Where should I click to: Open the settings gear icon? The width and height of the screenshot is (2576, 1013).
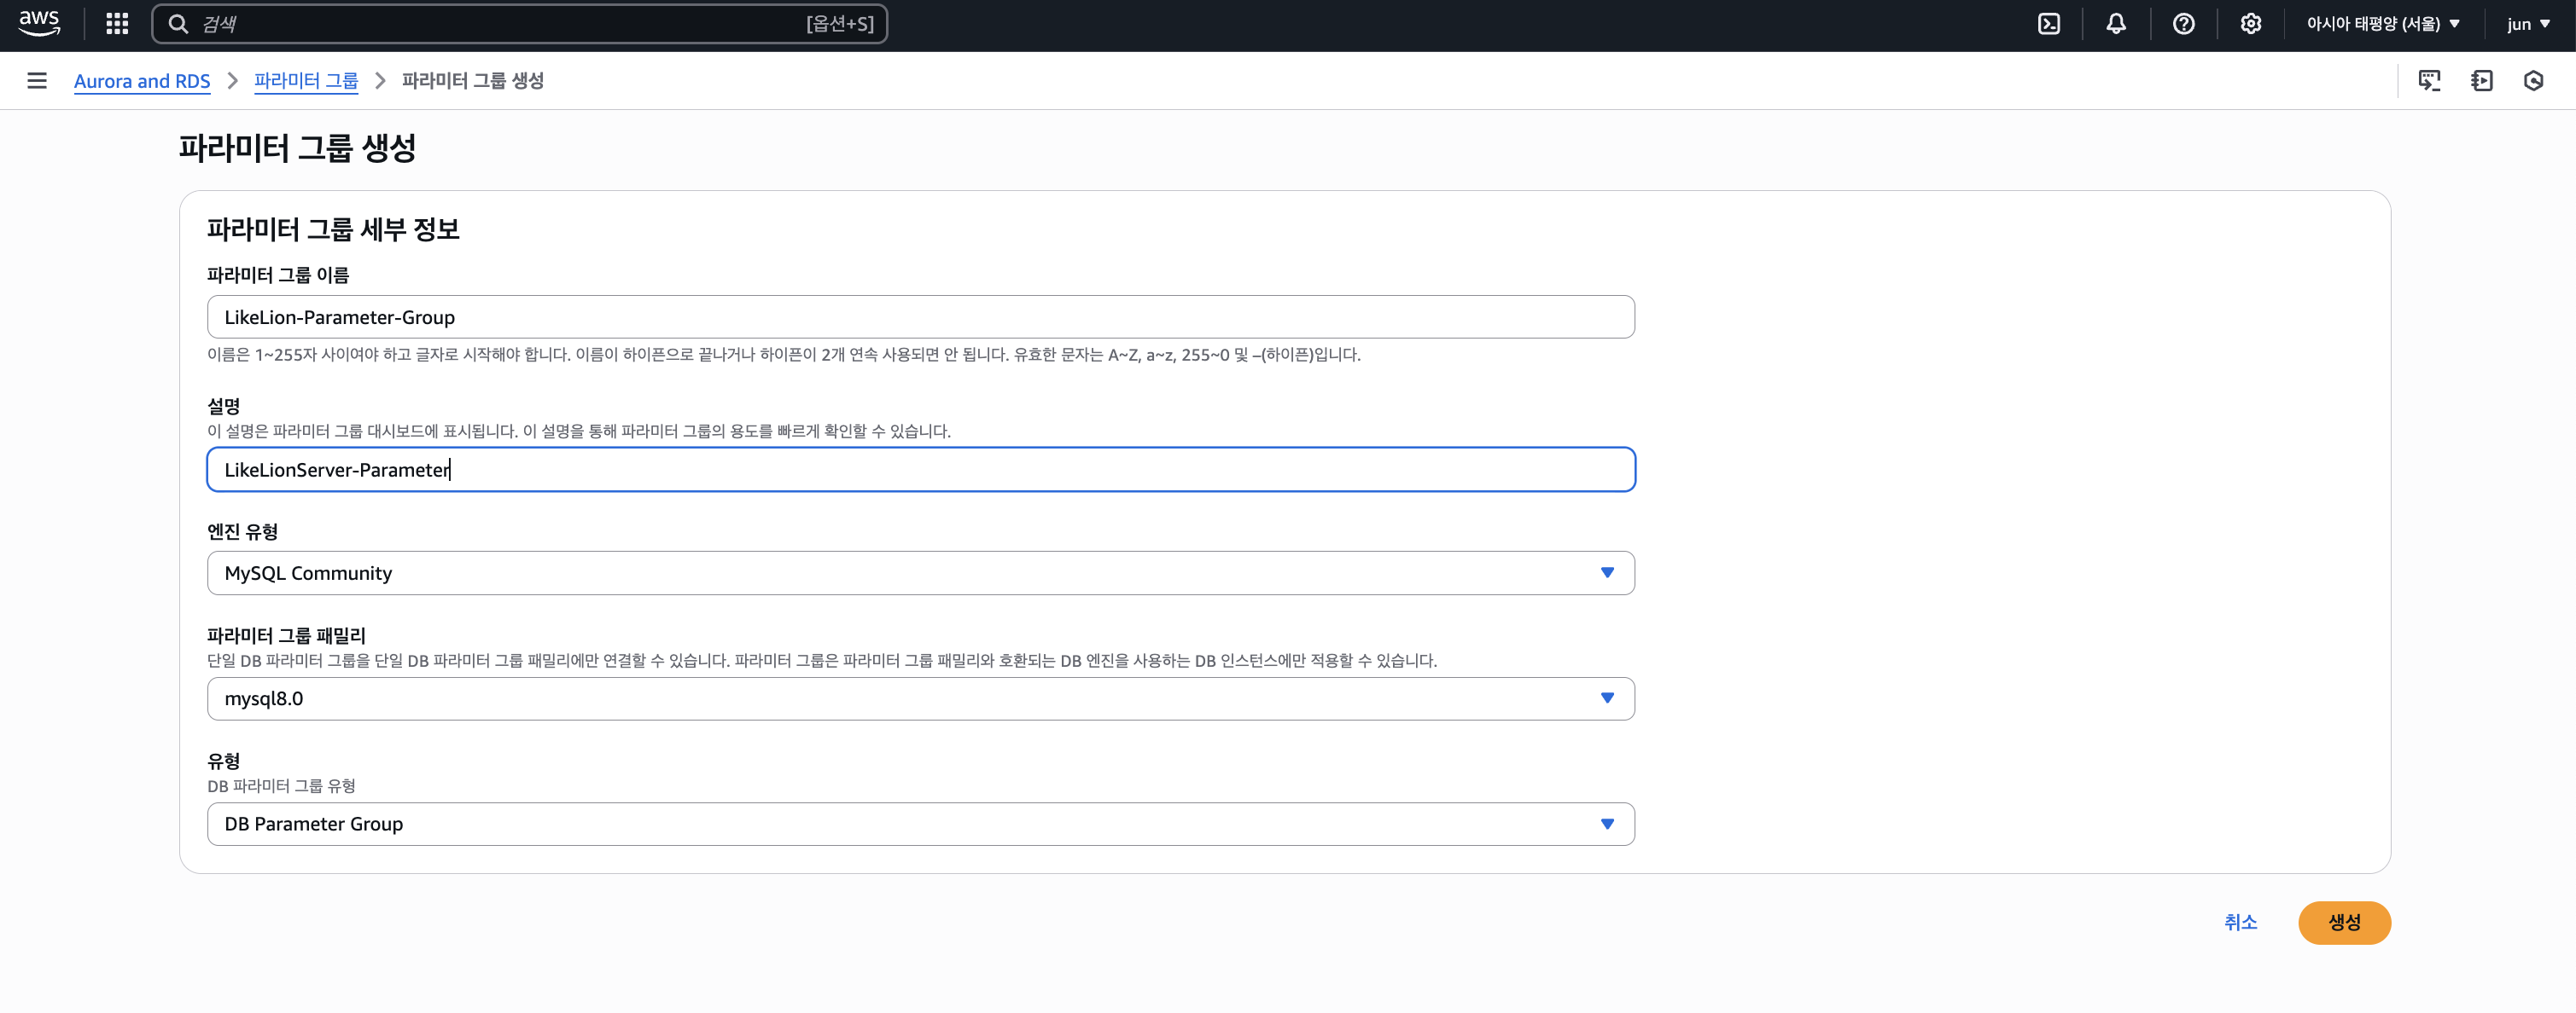(x=2251, y=24)
